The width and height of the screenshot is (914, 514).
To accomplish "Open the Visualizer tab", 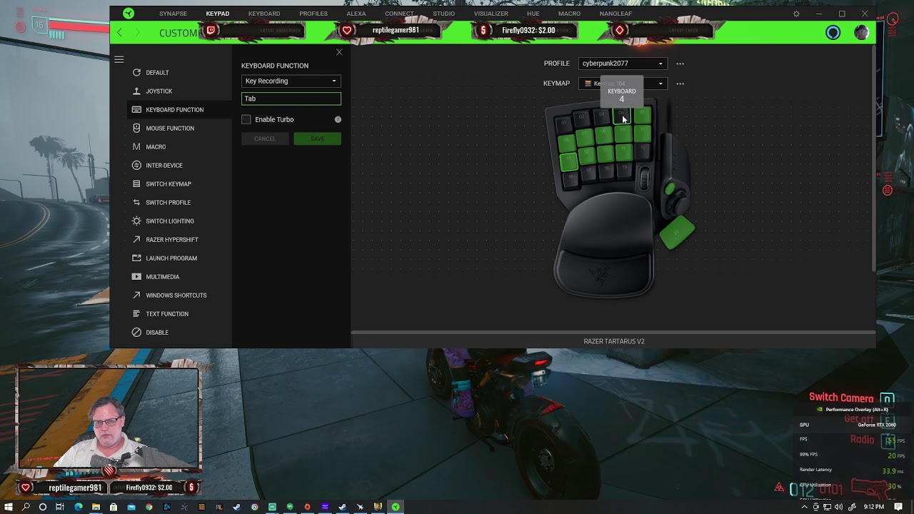I will (491, 13).
